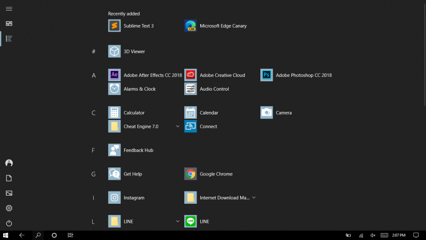Launch the Calculator icon
This screenshot has height=240, width=426.
click(114, 113)
